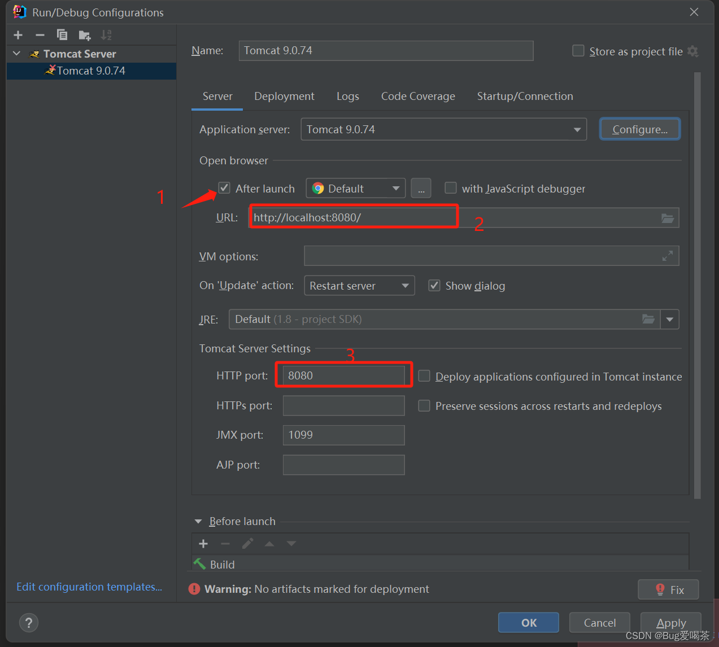Click the AJP port field

click(x=344, y=465)
